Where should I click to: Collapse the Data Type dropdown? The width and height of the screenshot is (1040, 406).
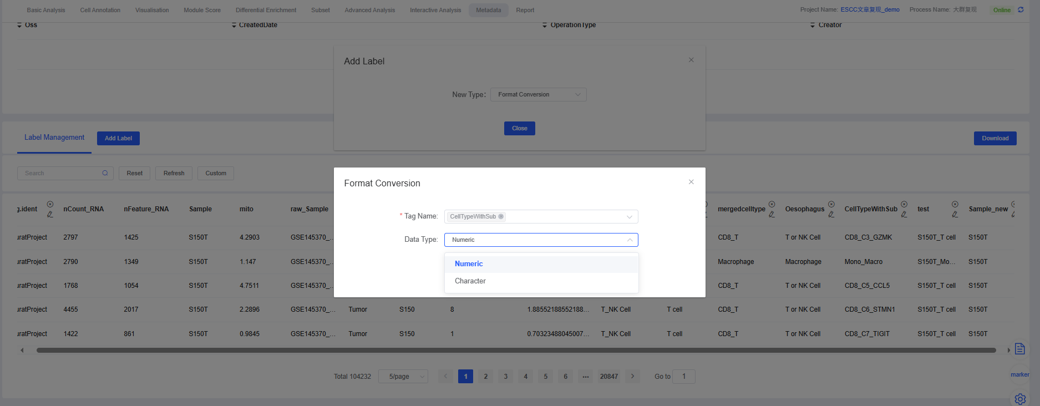coord(630,240)
